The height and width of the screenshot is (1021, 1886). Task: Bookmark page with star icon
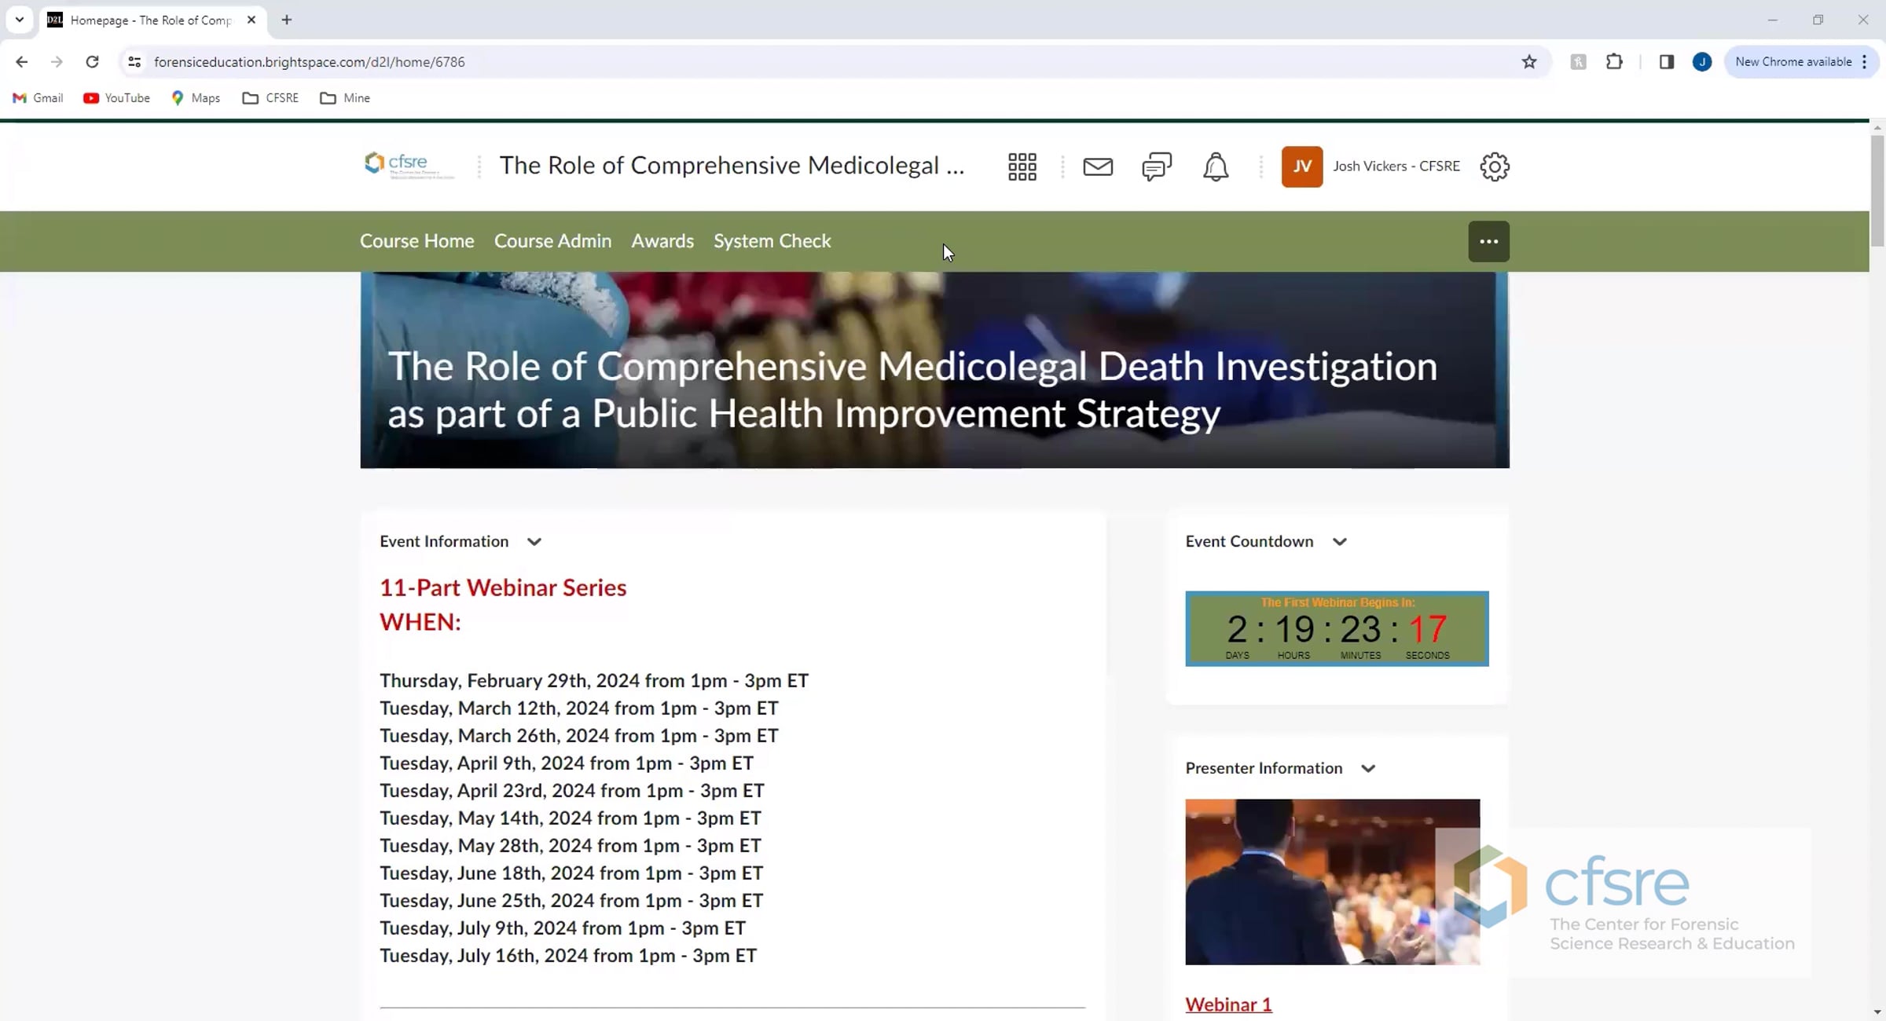[x=1528, y=62]
